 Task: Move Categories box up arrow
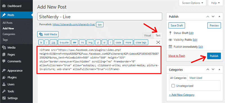point(208,70)
